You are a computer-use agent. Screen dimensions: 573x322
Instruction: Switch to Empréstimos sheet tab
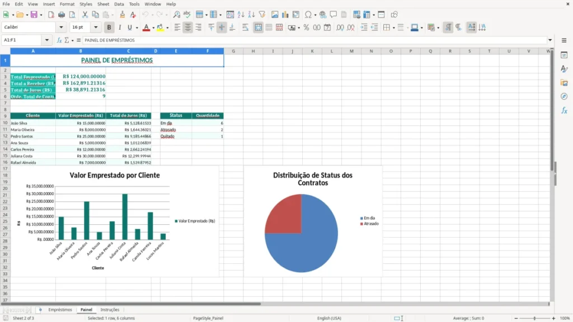[x=60, y=310]
